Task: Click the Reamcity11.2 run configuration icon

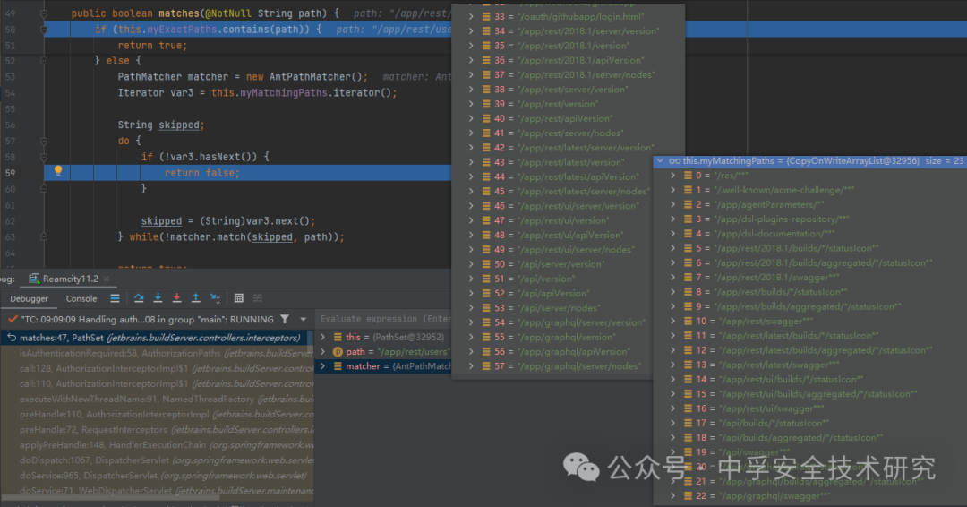Action: (x=35, y=279)
